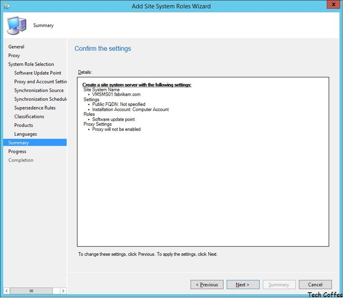Click inside the Details text box
Viewport: 343px width, 299px height.
(203, 162)
